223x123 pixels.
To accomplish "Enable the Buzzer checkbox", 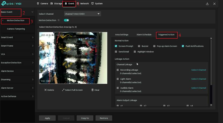I will (x=139, y=46).
